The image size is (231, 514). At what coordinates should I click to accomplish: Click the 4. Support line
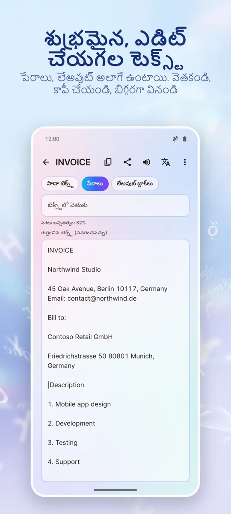click(64, 462)
